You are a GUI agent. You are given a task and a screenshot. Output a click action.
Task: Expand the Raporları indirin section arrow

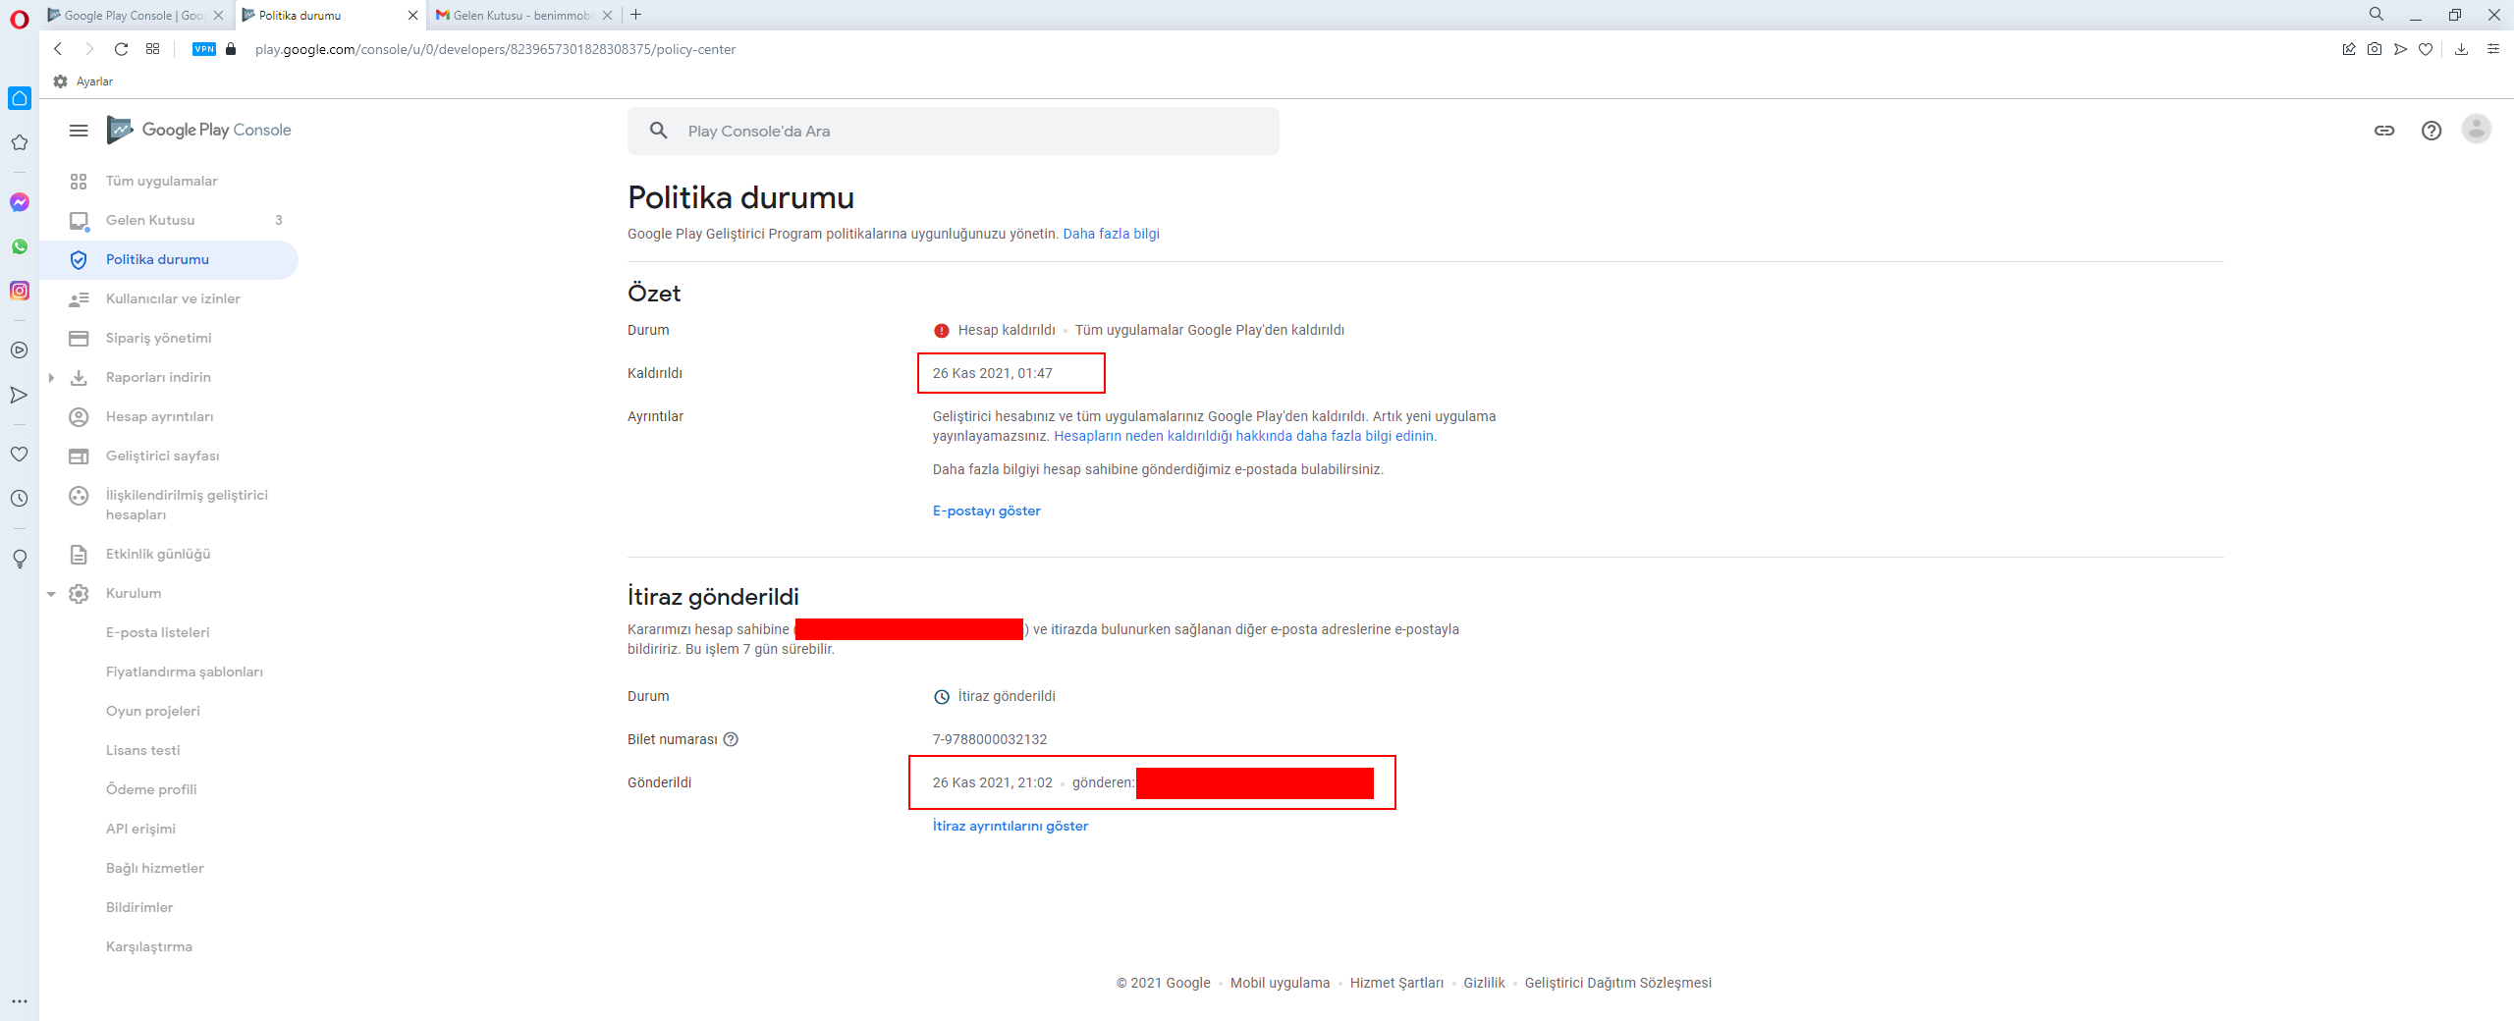tap(51, 378)
